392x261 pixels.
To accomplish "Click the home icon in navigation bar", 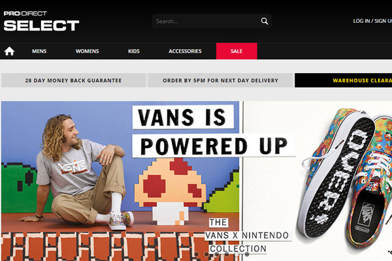I will [9, 51].
